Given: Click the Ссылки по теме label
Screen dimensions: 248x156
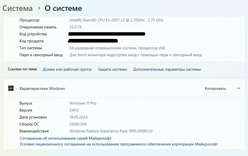Looking at the screenshot, I should 22,69.
